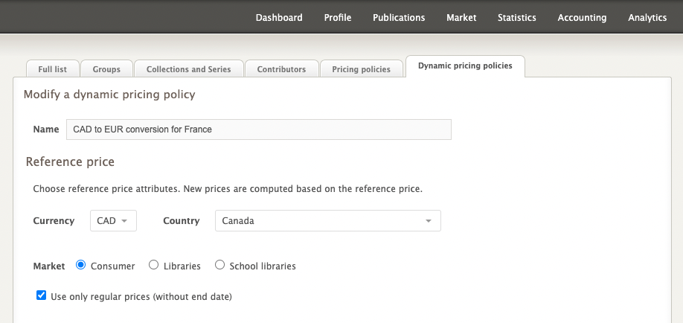The image size is (683, 323).
Task: Go to the Accounting section
Action: point(582,18)
